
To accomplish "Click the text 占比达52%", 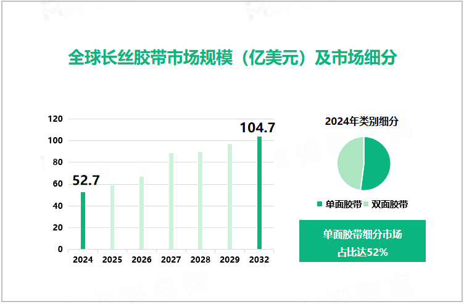I will pos(363,252).
